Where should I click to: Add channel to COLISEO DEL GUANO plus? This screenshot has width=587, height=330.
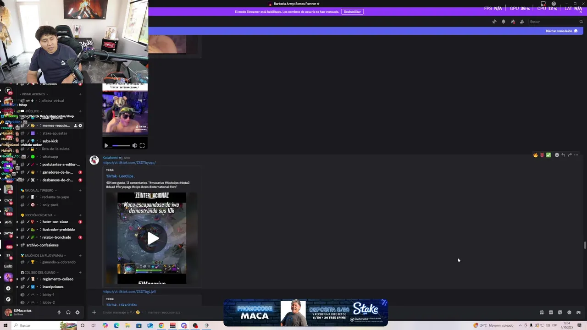[80, 272]
